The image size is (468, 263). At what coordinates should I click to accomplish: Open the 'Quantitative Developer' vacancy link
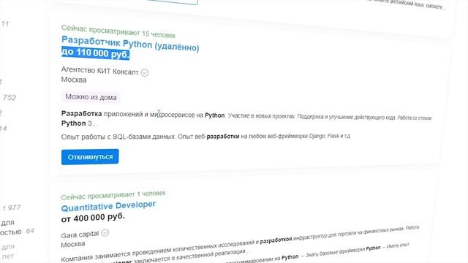(x=108, y=206)
